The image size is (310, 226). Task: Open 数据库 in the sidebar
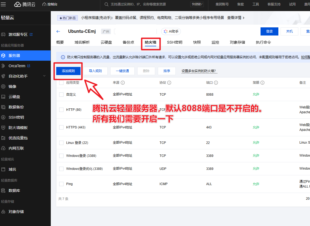pyautogui.click(x=14, y=191)
